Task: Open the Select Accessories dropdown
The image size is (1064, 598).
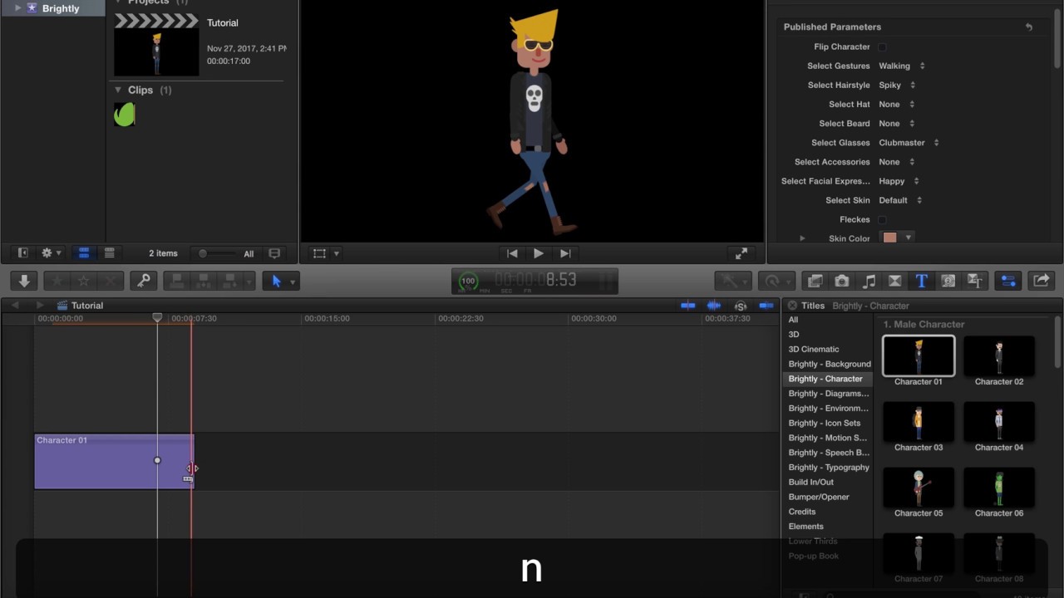Action: pos(897,162)
